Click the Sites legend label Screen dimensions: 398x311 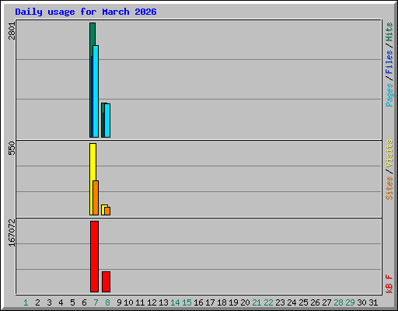click(x=389, y=188)
